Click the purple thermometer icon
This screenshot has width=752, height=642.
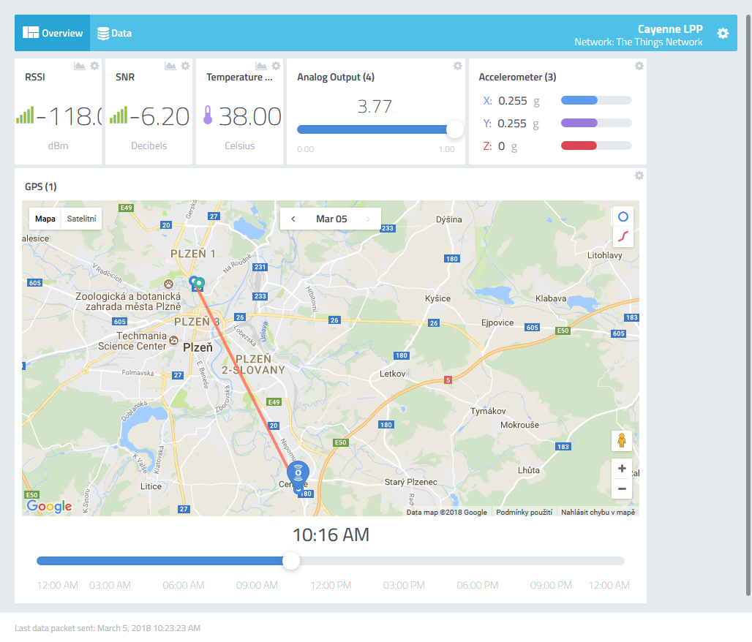point(208,115)
